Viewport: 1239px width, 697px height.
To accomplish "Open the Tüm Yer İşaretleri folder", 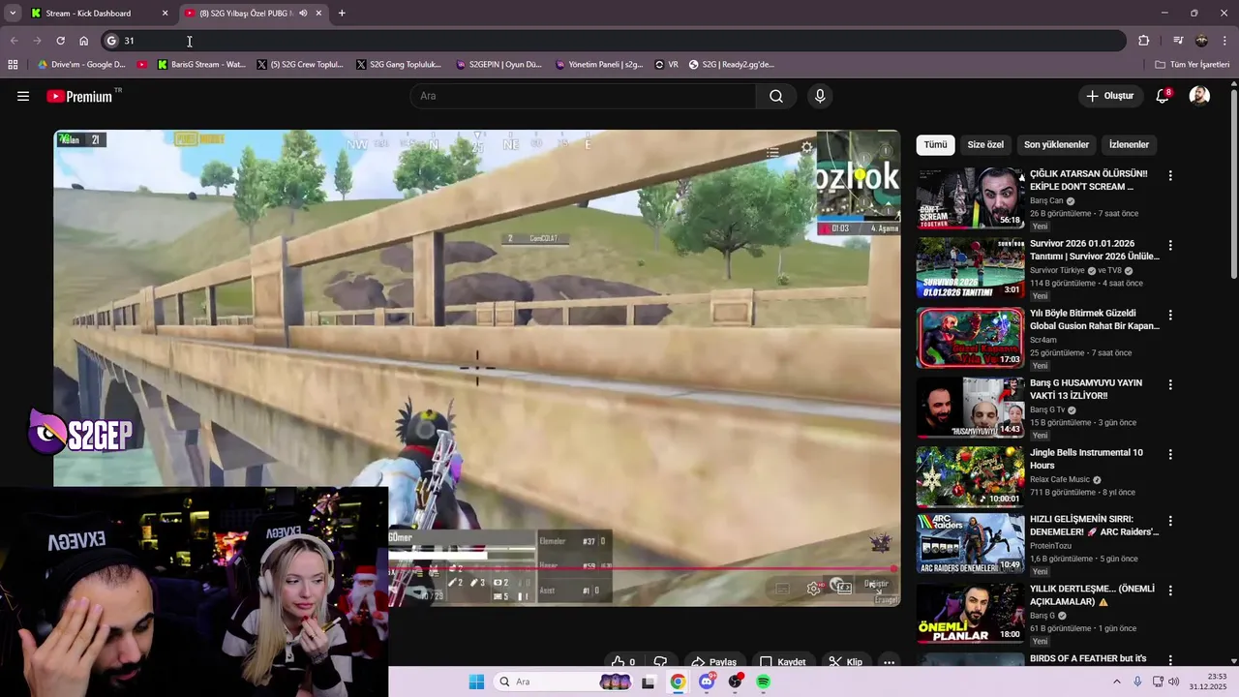I will [x=1193, y=65].
